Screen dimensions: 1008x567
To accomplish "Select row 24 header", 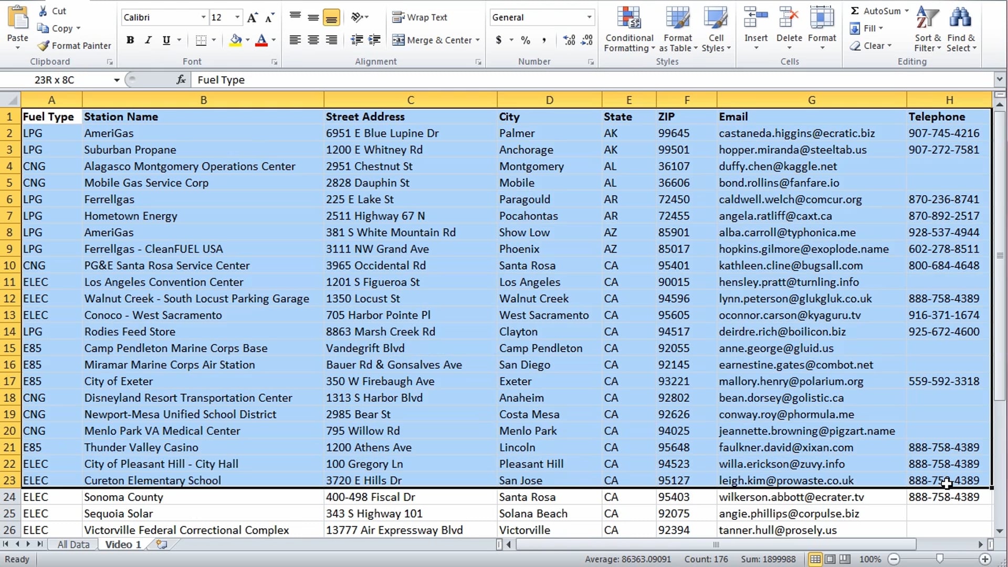I will [10, 497].
